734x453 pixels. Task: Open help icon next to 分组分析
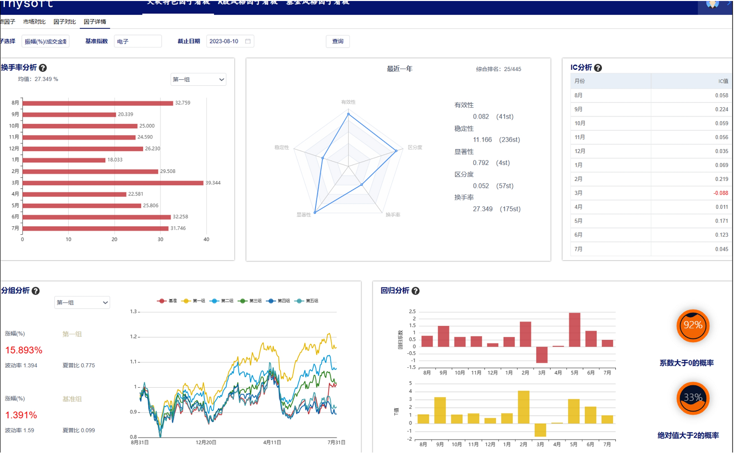point(35,291)
